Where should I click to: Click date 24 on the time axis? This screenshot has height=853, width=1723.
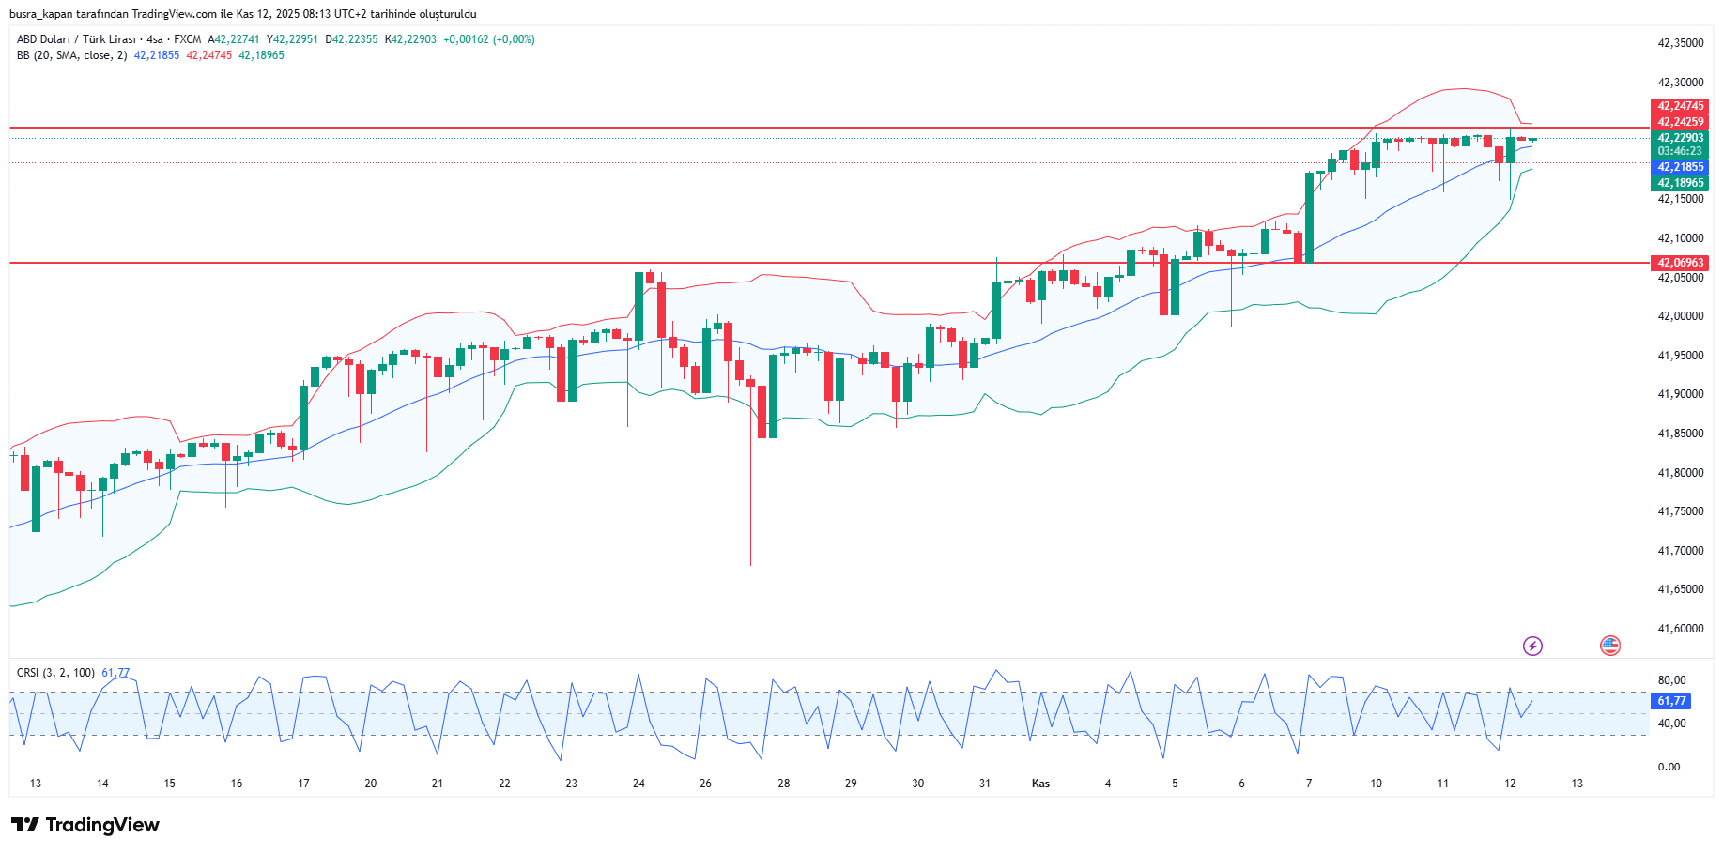638,784
